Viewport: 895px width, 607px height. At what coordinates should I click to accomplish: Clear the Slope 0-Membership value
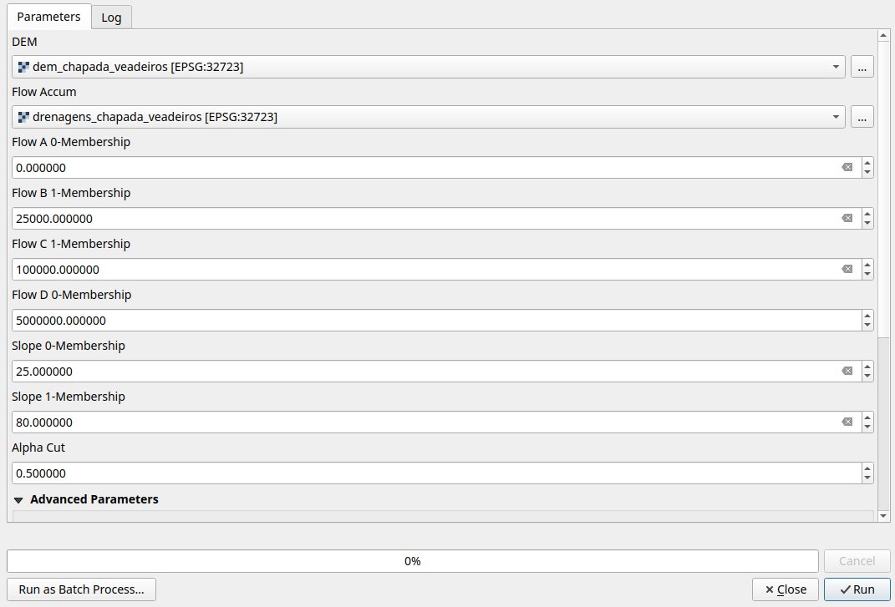point(847,371)
